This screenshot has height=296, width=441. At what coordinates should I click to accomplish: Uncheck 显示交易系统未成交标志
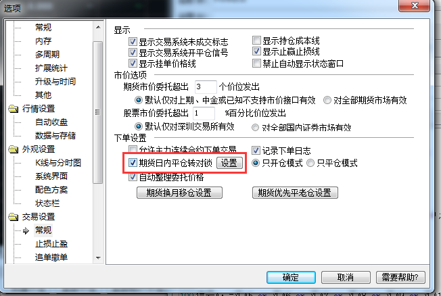(133, 42)
